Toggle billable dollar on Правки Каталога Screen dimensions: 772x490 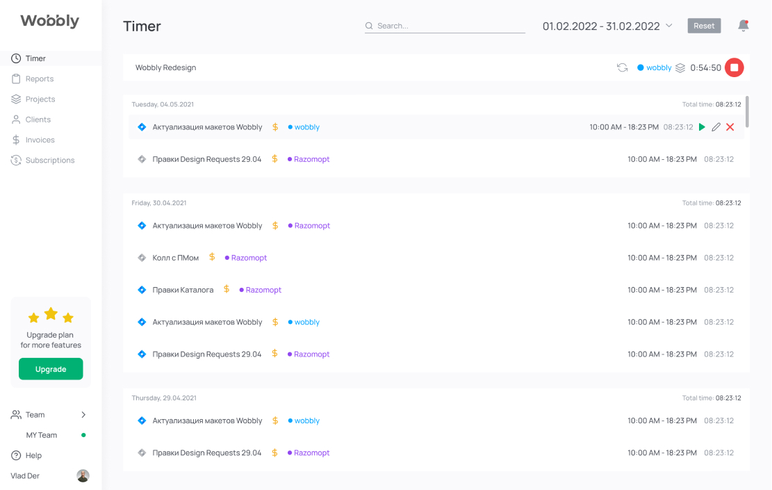coord(227,289)
